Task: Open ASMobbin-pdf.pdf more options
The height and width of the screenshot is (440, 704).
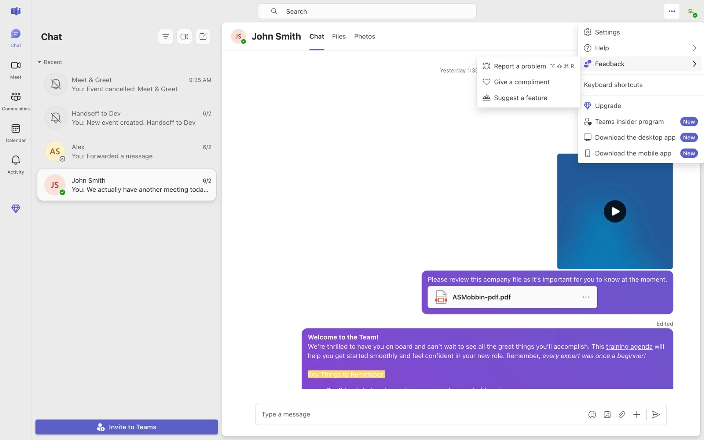Action: point(586,297)
